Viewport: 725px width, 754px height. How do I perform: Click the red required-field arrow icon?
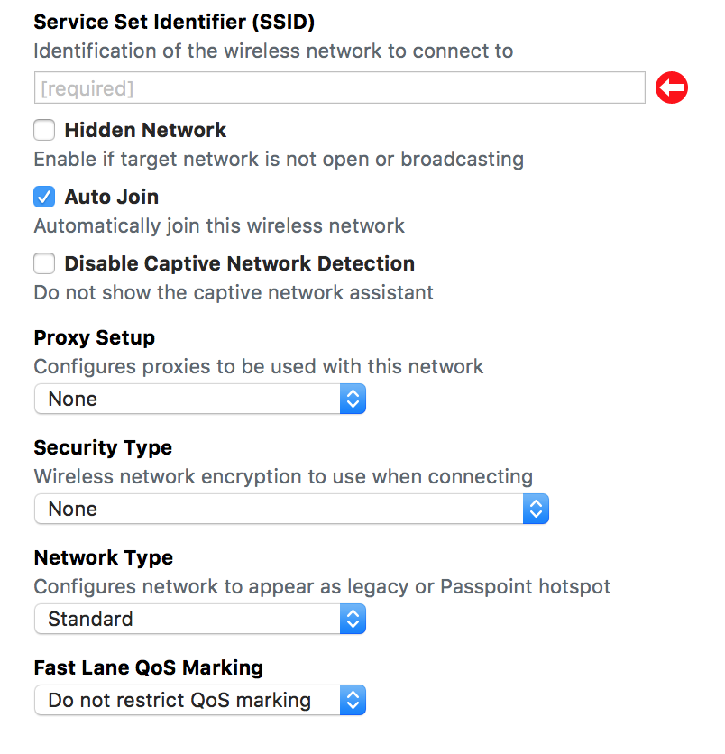[672, 88]
